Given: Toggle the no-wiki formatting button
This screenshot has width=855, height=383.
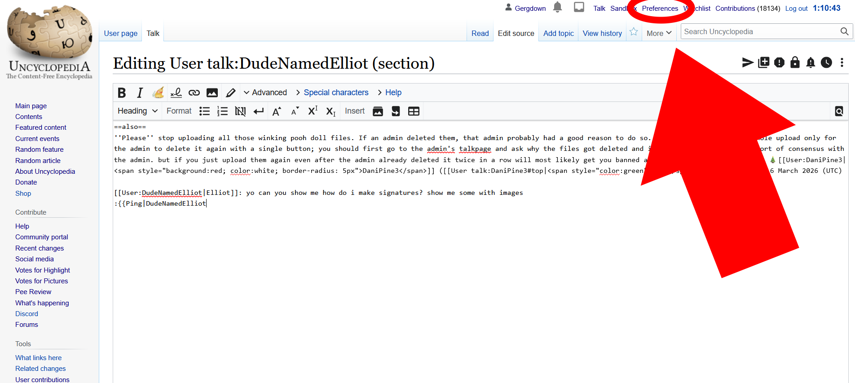Looking at the screenshot, I should [240, 111].
